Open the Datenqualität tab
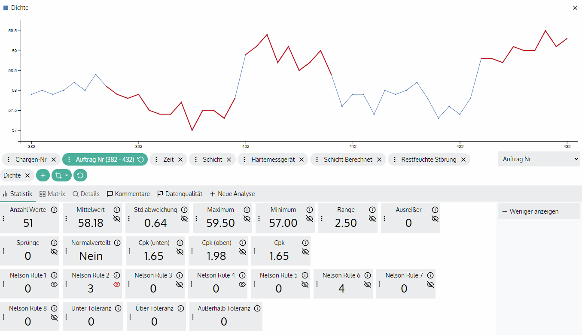The height and width of the screenshot is (335, 582). coord(180,194)
